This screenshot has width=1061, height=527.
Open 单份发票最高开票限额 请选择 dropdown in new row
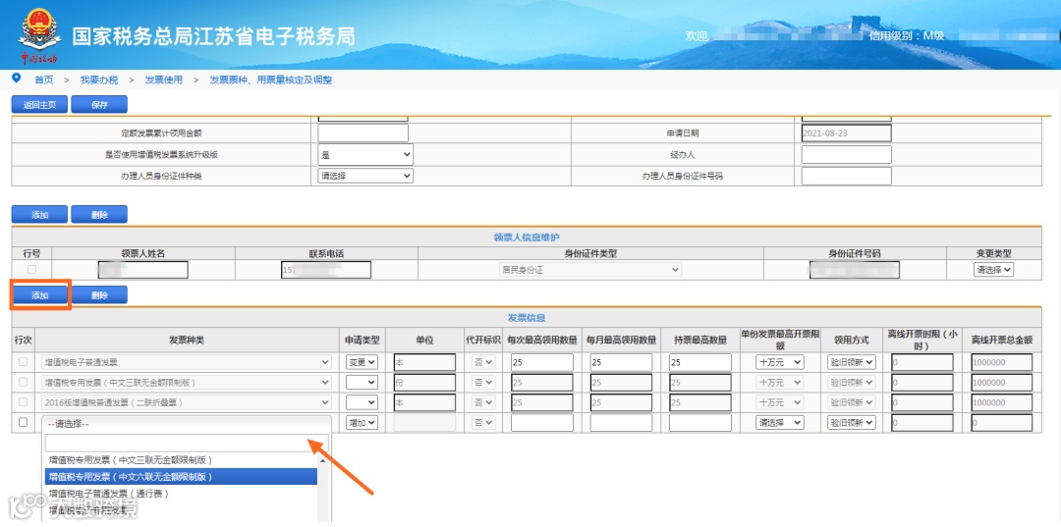(779, 422)
